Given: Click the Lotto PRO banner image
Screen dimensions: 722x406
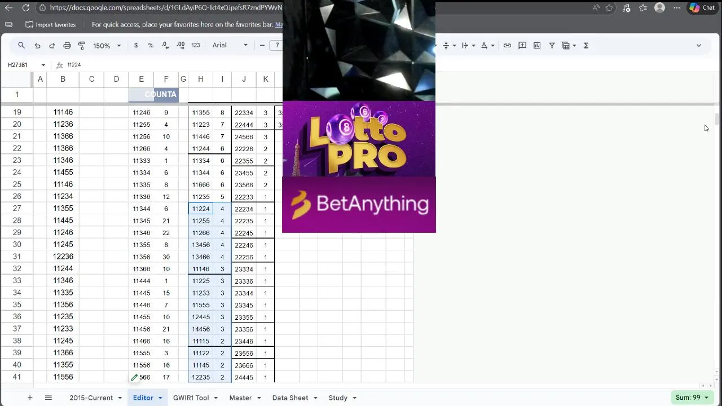Looking at the screenshot, I should tap(359, 139).
